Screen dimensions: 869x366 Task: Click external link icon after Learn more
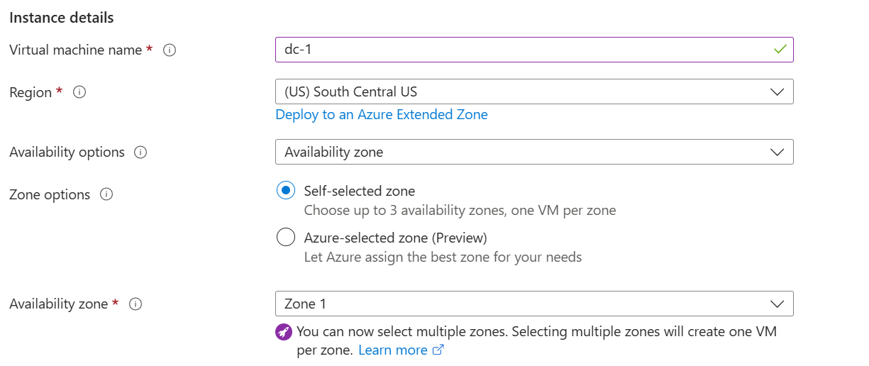click(438, 350)
